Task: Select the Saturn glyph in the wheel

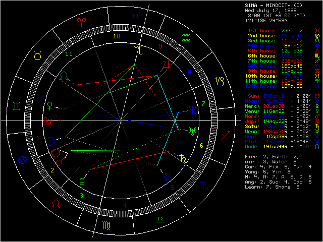Action: click(183, 159)
